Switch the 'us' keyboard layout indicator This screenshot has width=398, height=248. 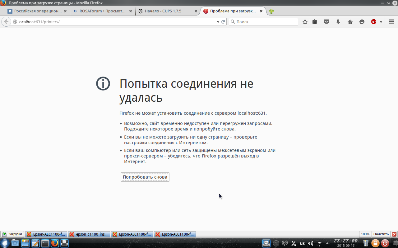pos(302,243)
